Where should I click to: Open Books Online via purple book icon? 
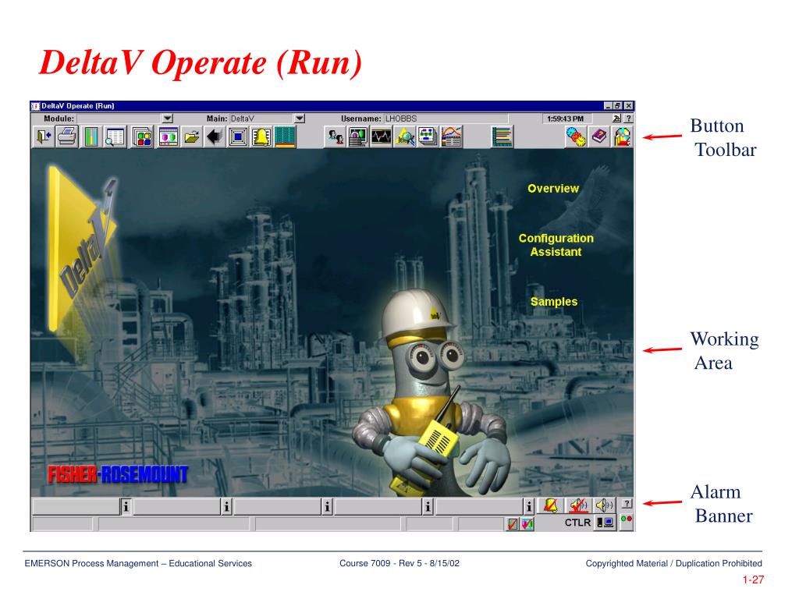pyautogui.click(x=599, y=136)
